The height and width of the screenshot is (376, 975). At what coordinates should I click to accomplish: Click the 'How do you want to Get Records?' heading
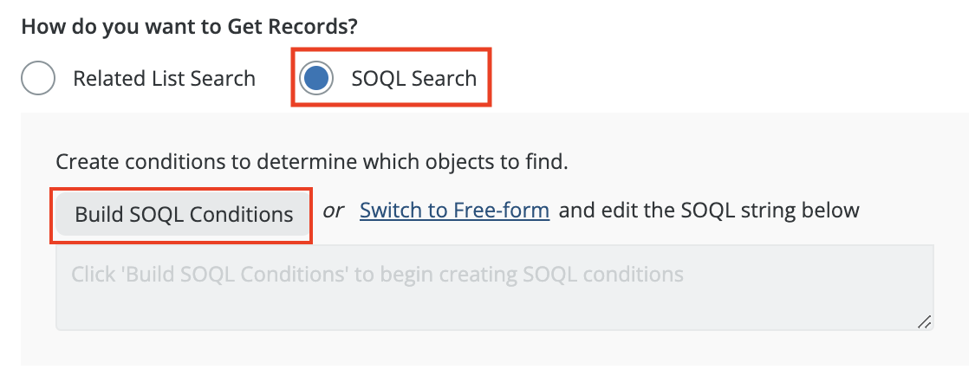coord(189,26)
